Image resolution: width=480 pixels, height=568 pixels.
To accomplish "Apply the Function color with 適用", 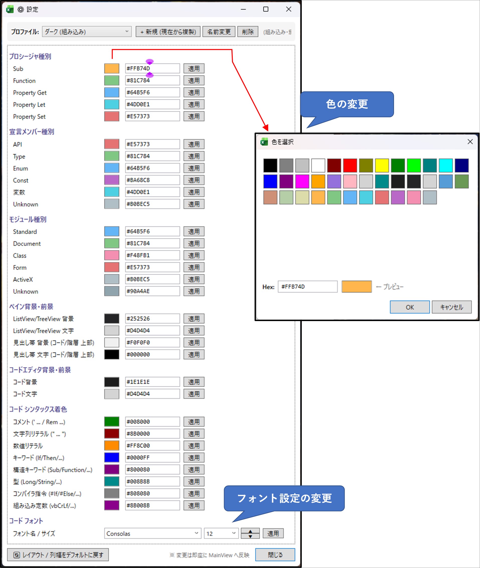I will pos(194,80).
